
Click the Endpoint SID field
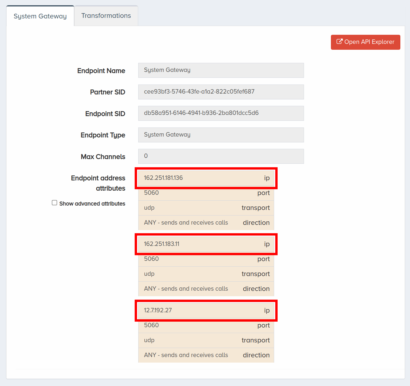point(221,113)
